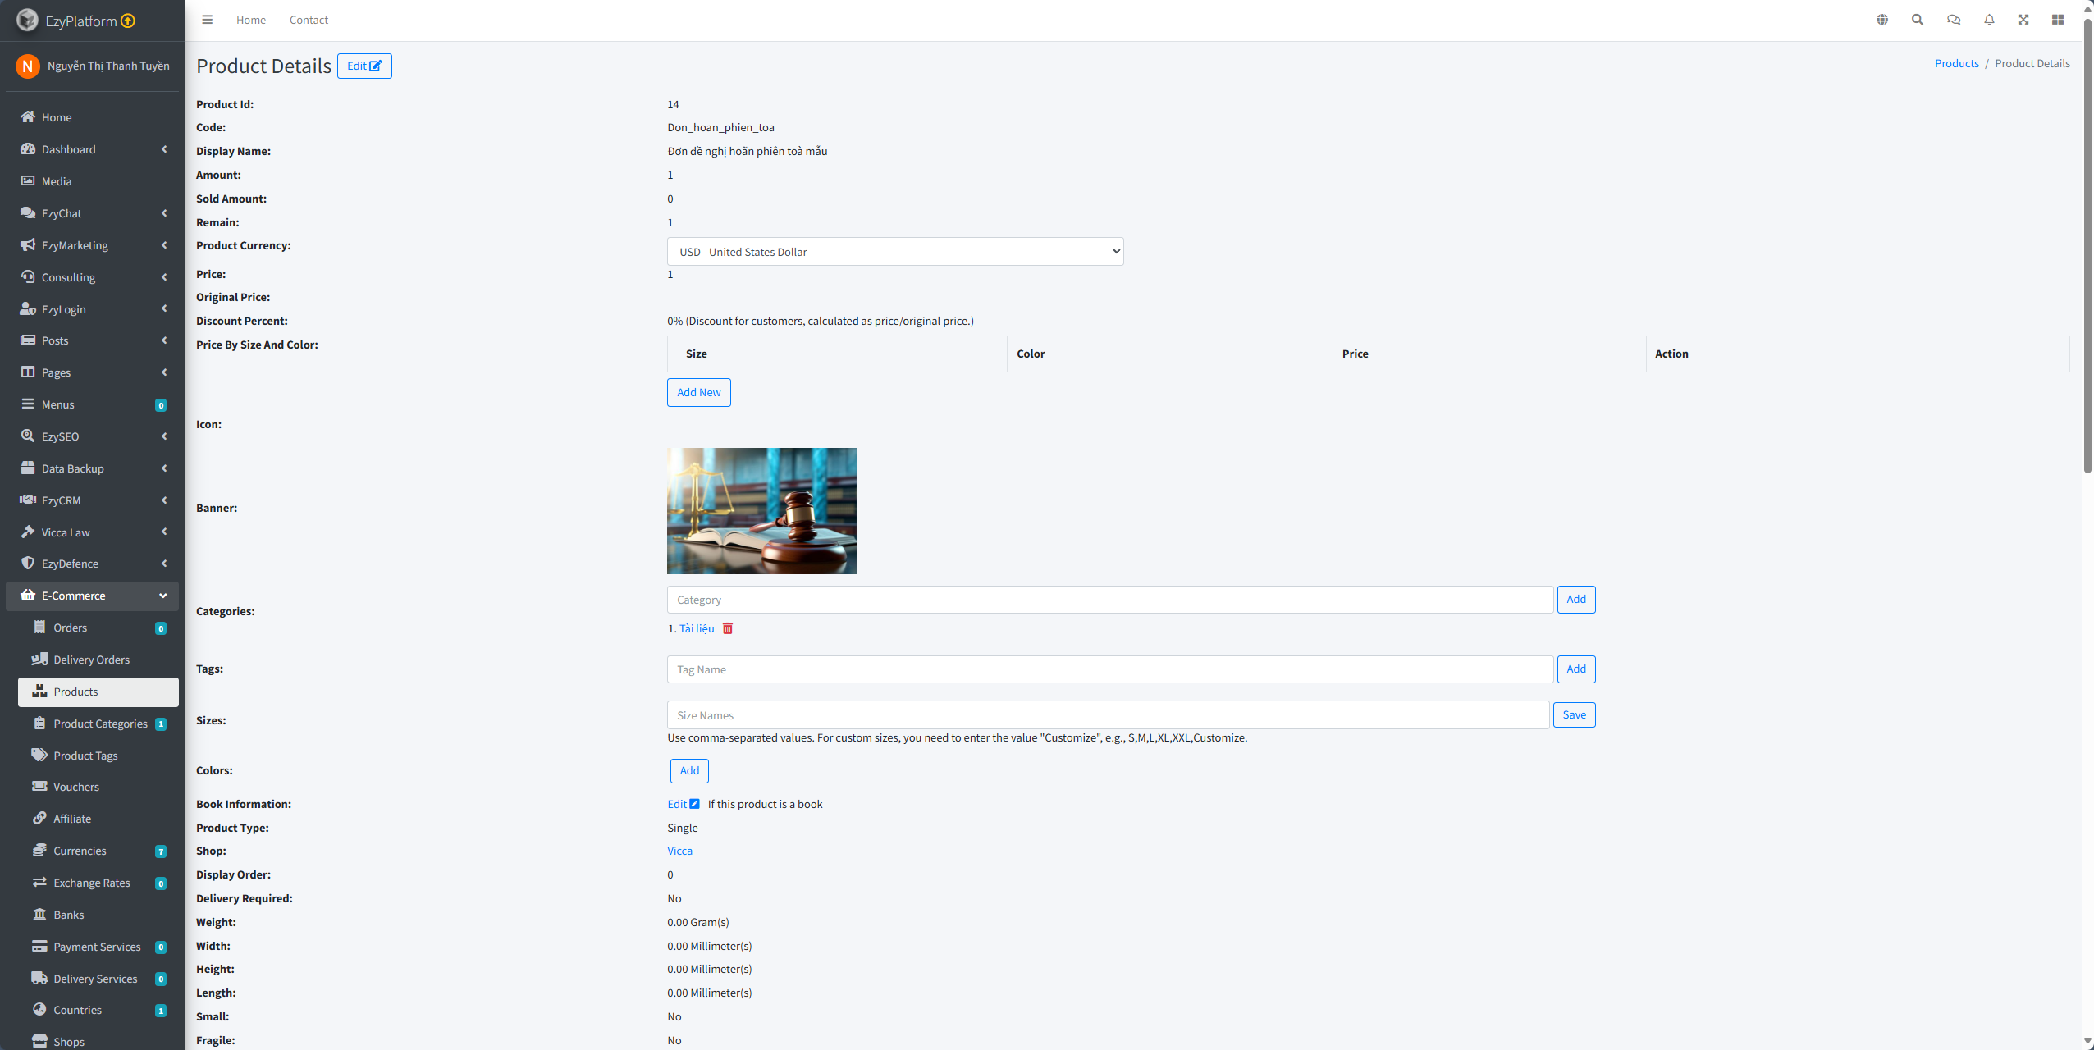
Task: Open the language globe icon
Action: pyautogui.click(x=1882, y=20)
